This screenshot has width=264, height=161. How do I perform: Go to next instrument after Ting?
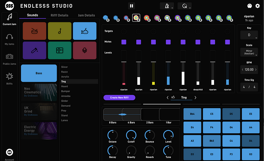point(195,98)
